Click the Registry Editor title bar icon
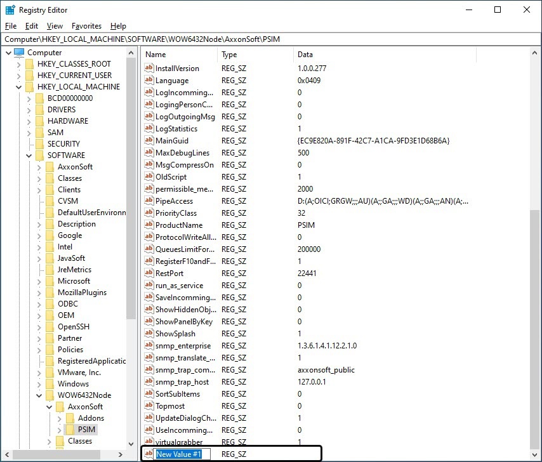Screen dimensions: 542x462 tap(10, 10)
